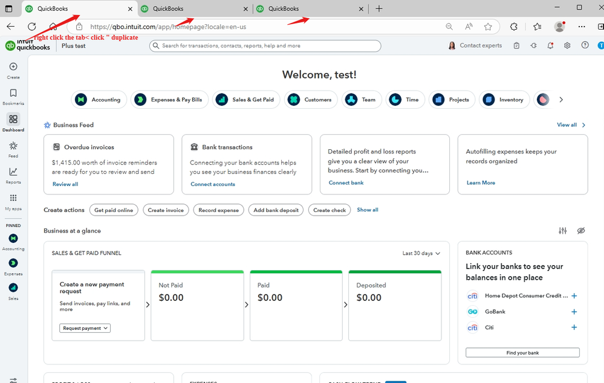Click Connect accounts link
604x383 pixels.
point(213,184)
